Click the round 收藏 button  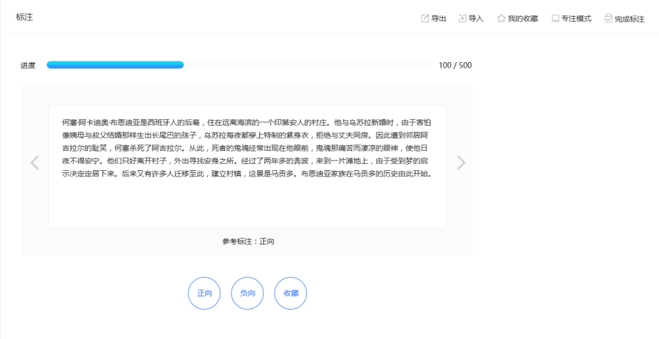(x=291, y=294)
